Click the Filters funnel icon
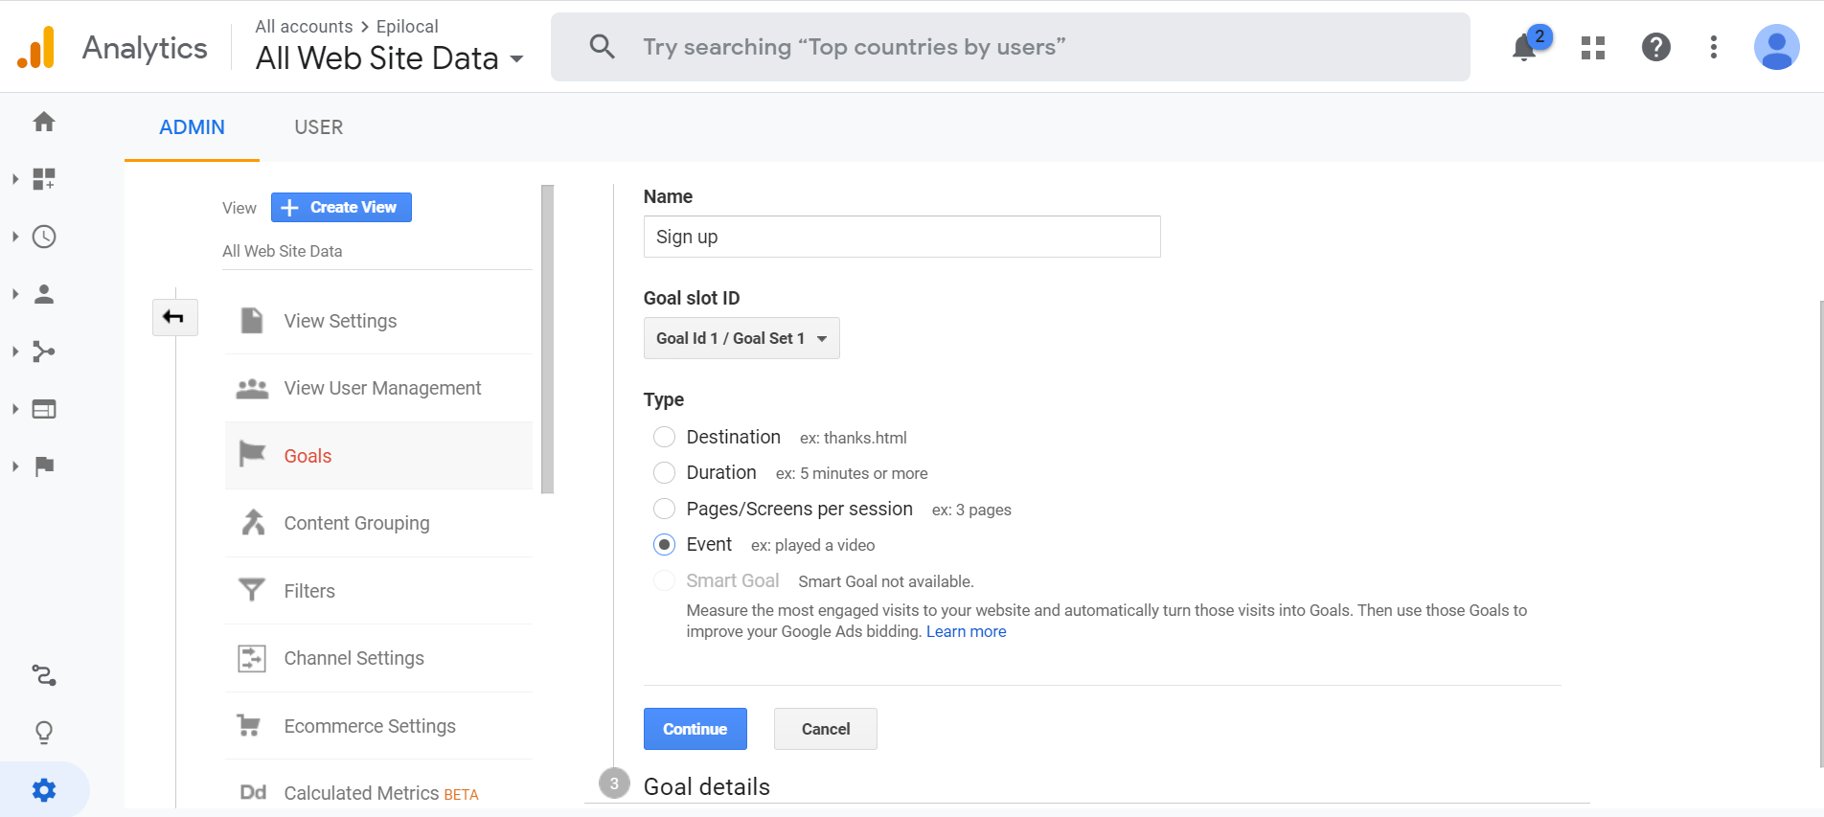This screenshot has width=1824, height=817. (252, 590)
